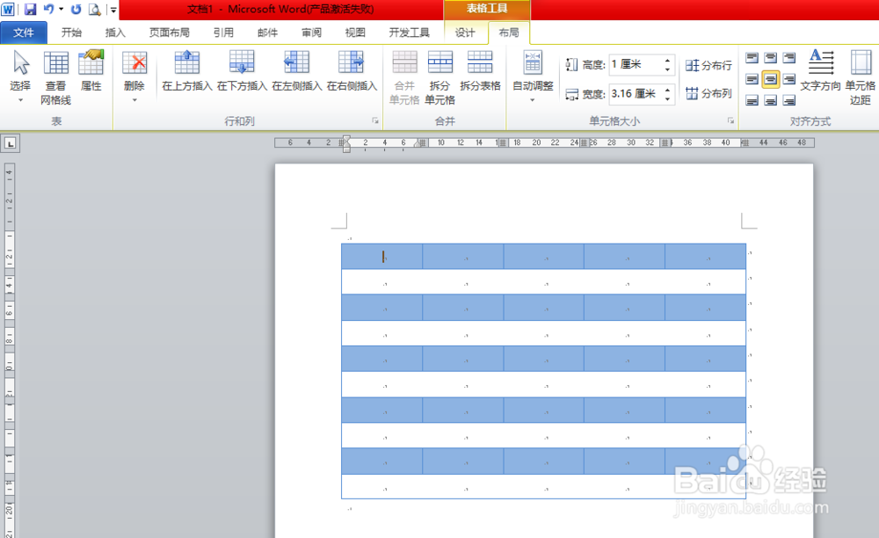Toggle top-left cell alignment

[x=752, y=56]
